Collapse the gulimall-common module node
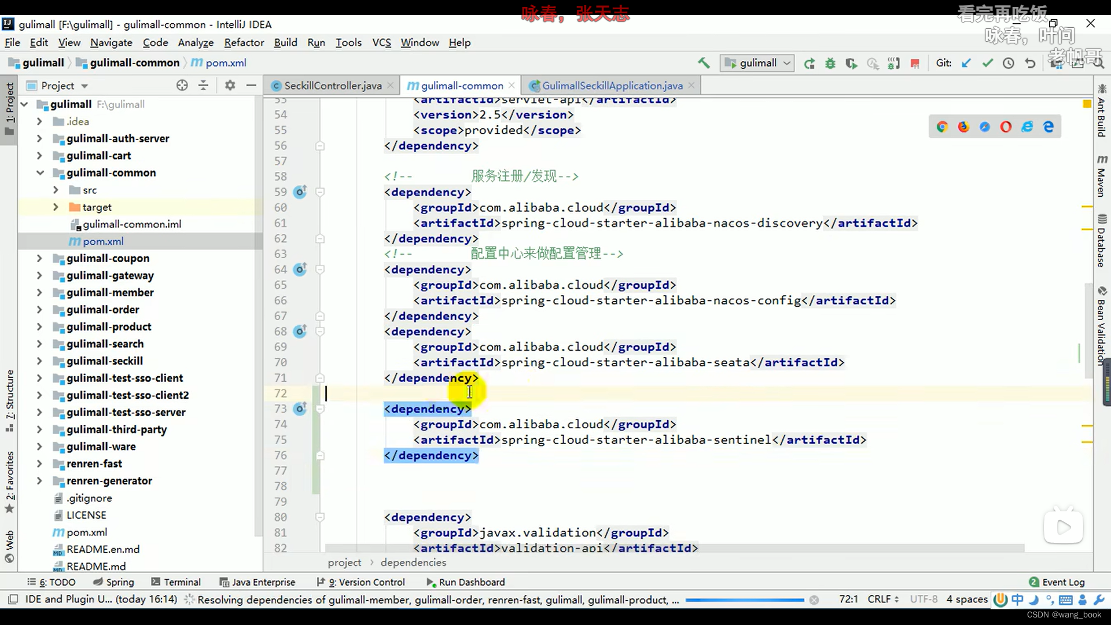1111x625 pixels. 40,172
